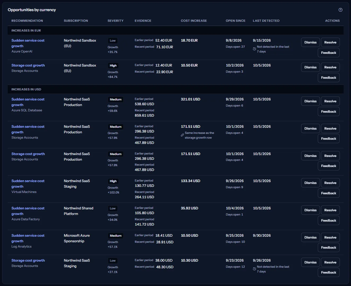Give feedback on Virtual Machines row

pyautogui.click(x=328, y=193)
